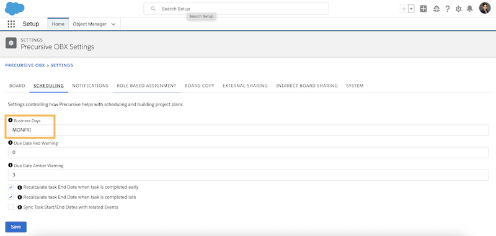The image size is (496, 236).
Task: Switch to the SYSTEM tab
Action: tap(355, 86)
